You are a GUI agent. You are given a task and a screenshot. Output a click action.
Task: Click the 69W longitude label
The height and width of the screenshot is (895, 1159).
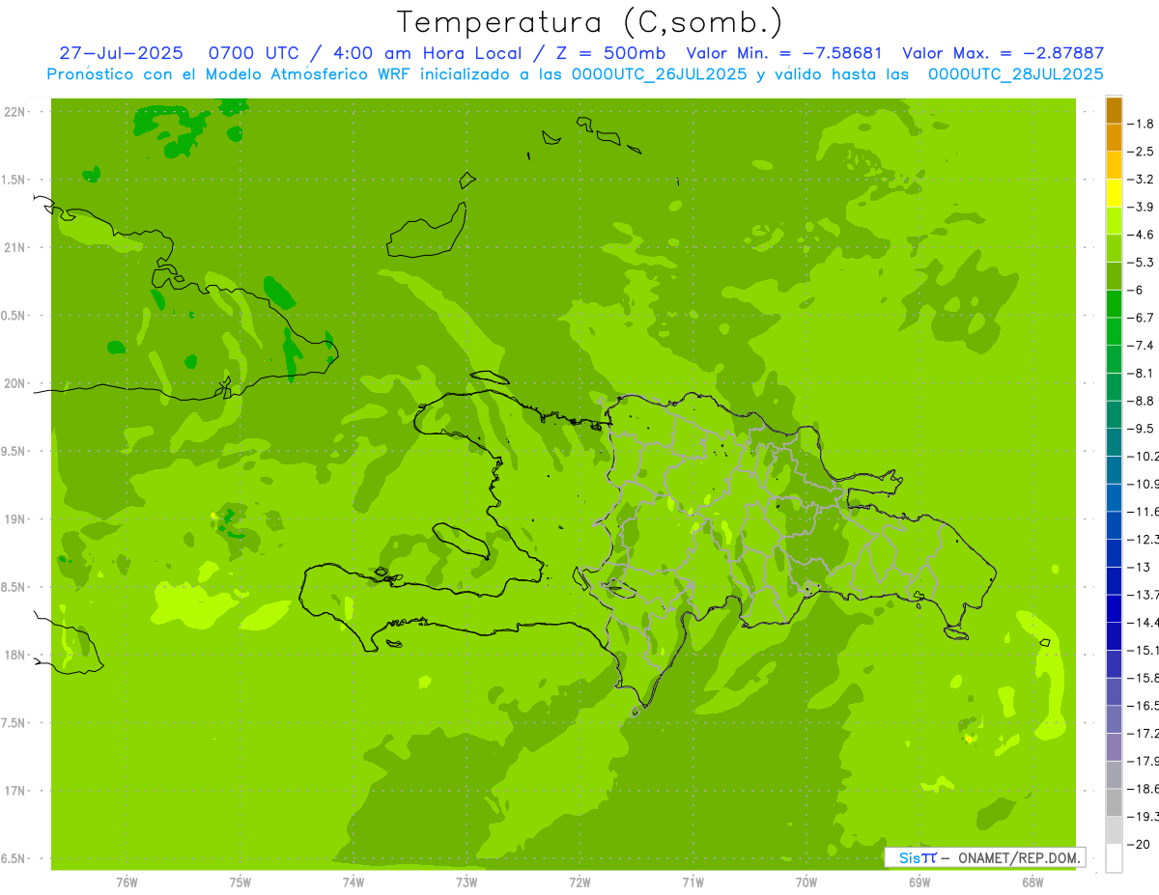point(919,881)
